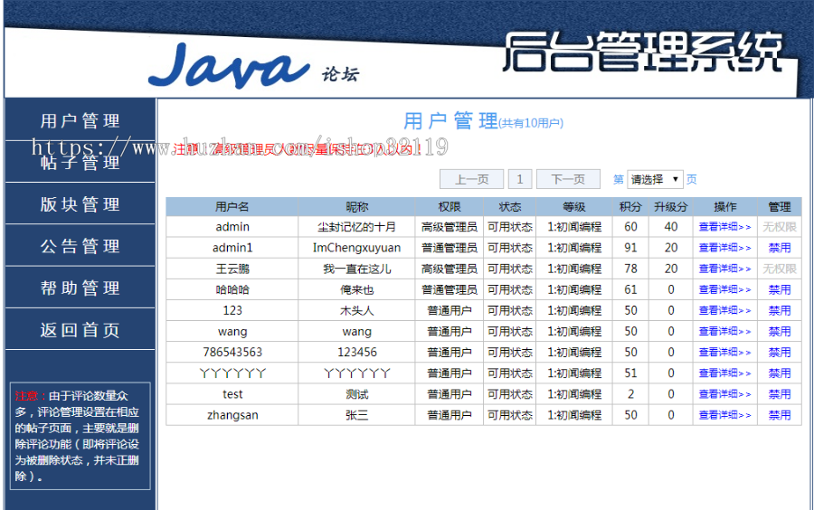This screenshot has height=510, width=814.
Task: Select nickname cell ImChengxuyuan
Action: point(356,248)
